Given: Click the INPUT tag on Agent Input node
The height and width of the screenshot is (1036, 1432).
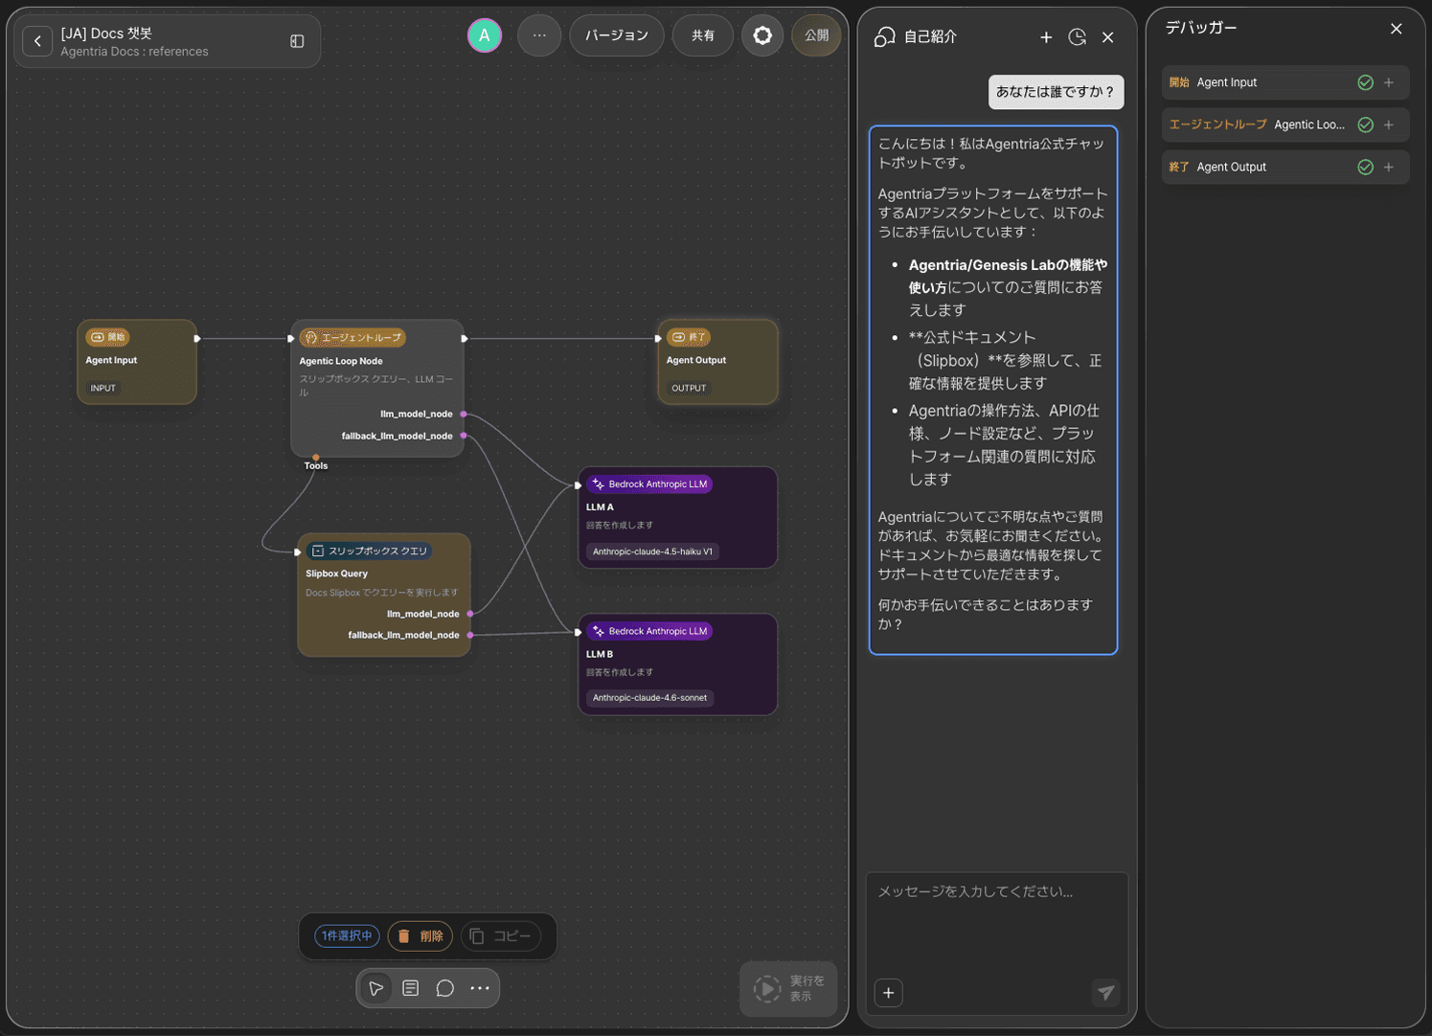Looking at the screenshot, I should pos(102,388).
